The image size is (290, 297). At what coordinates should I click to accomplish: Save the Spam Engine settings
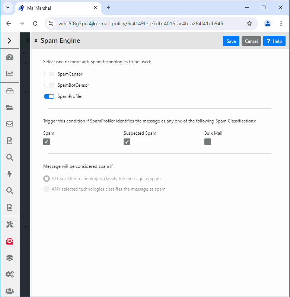point(231,41)
